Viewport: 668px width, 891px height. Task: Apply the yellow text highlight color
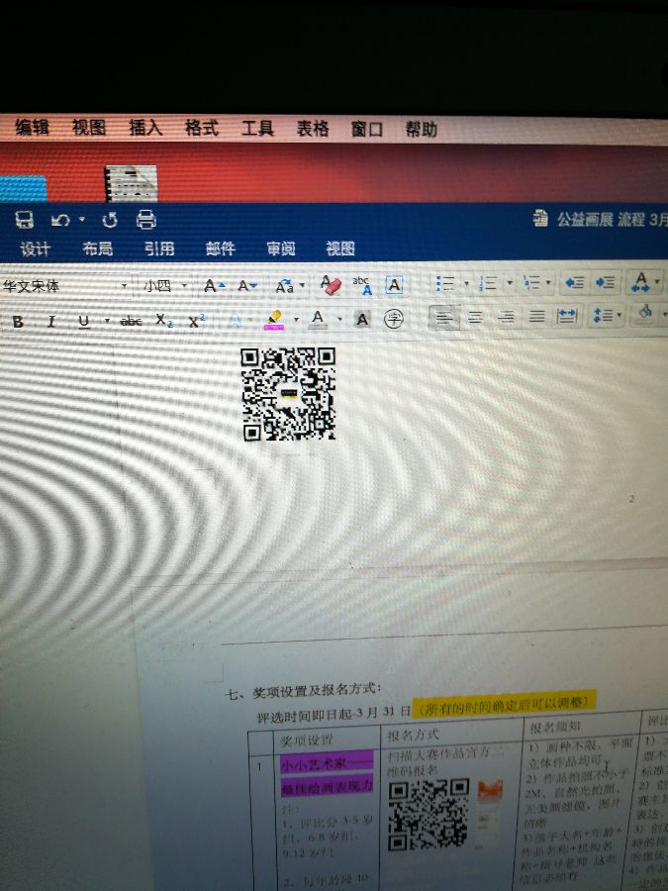click(274, 320)
